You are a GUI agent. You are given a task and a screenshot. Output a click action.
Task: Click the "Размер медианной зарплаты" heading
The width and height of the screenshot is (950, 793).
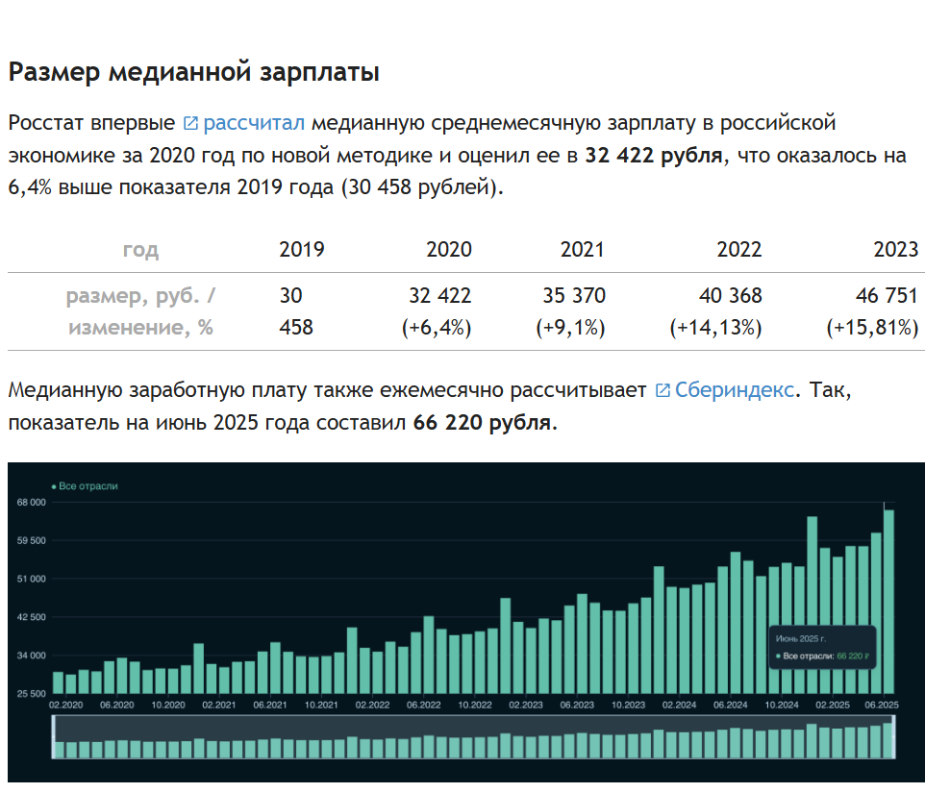point(193,72)
